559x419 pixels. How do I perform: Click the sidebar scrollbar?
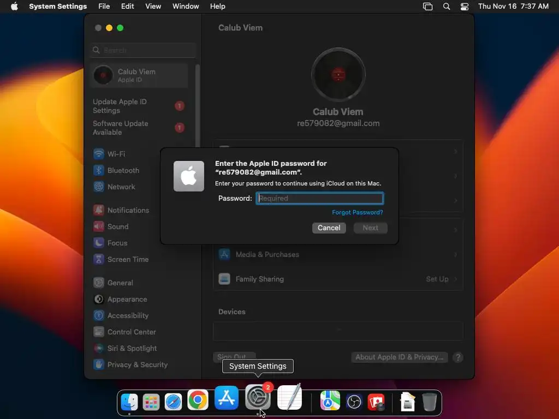click(198, 106)
